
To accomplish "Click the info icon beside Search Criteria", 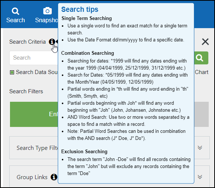I will [52, 42].
